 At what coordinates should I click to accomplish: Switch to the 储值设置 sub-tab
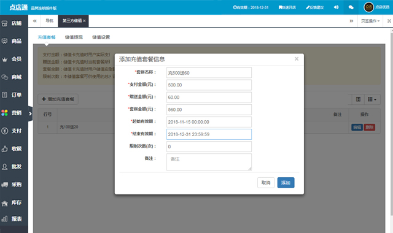(101, 37)
